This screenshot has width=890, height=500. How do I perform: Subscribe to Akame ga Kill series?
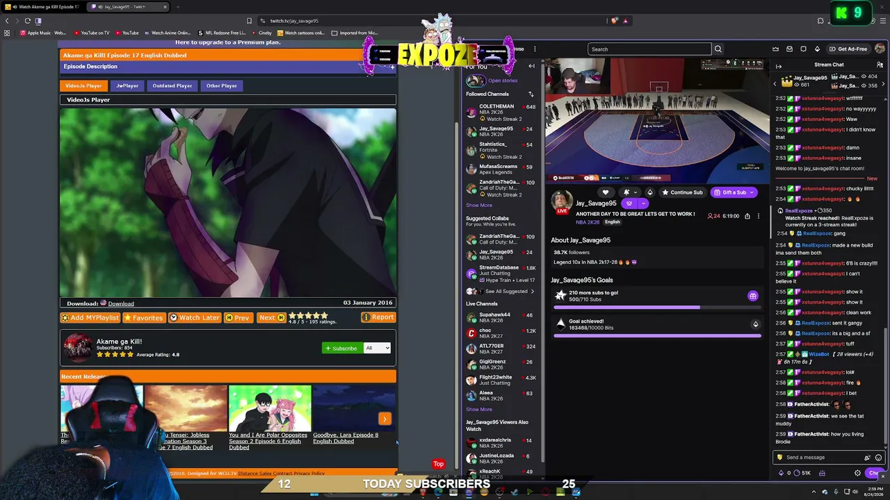(341, 348)
